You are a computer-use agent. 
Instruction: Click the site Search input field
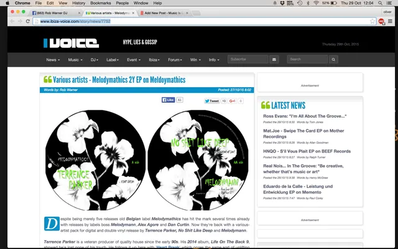tap(307, 59)
